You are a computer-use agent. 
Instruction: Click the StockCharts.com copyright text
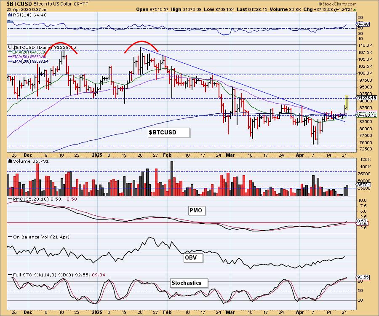[337, 4]
